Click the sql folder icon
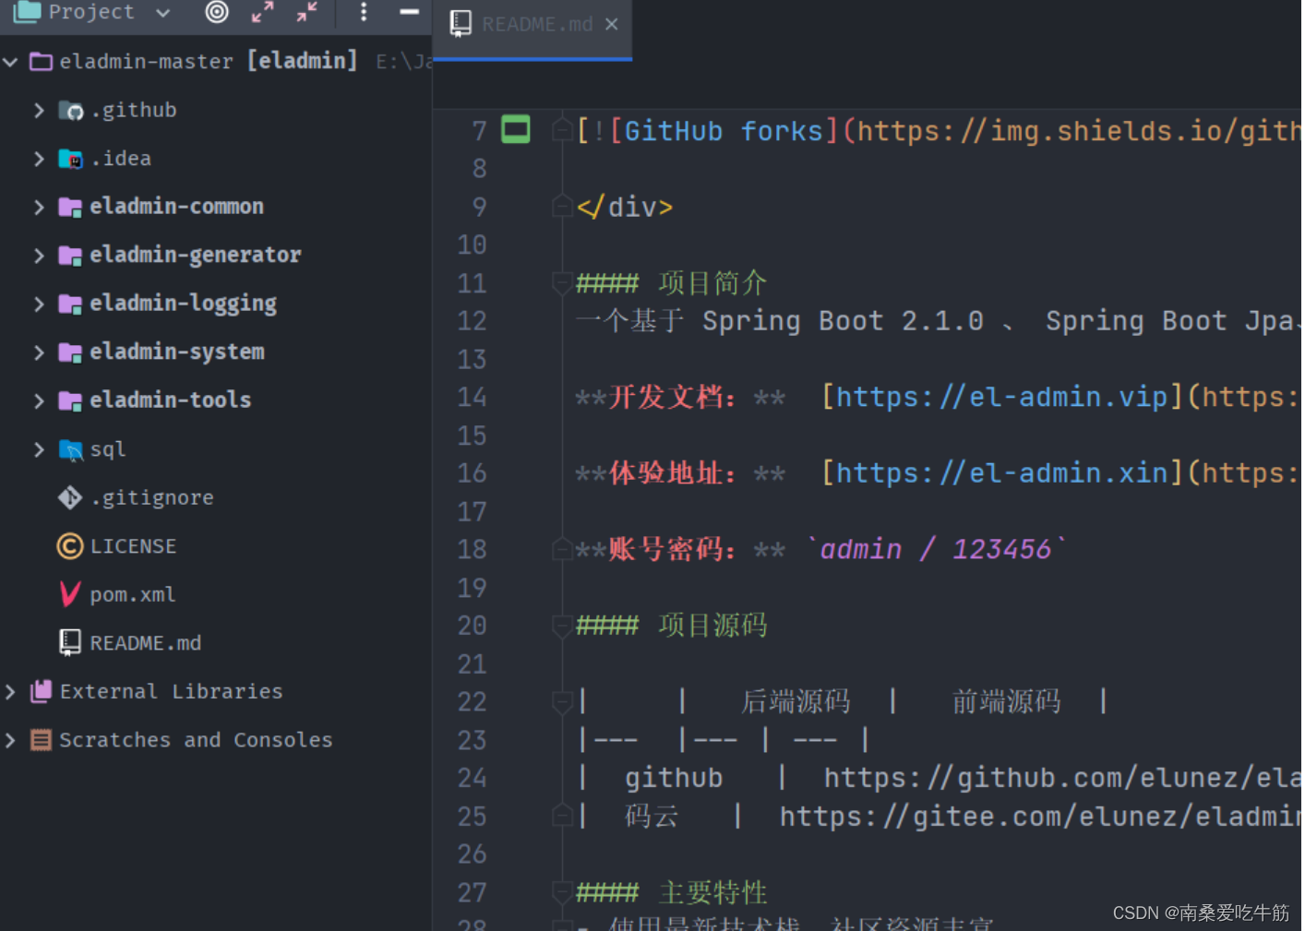Viewport: 1305px width, 931px height. [x=71, y=449]
